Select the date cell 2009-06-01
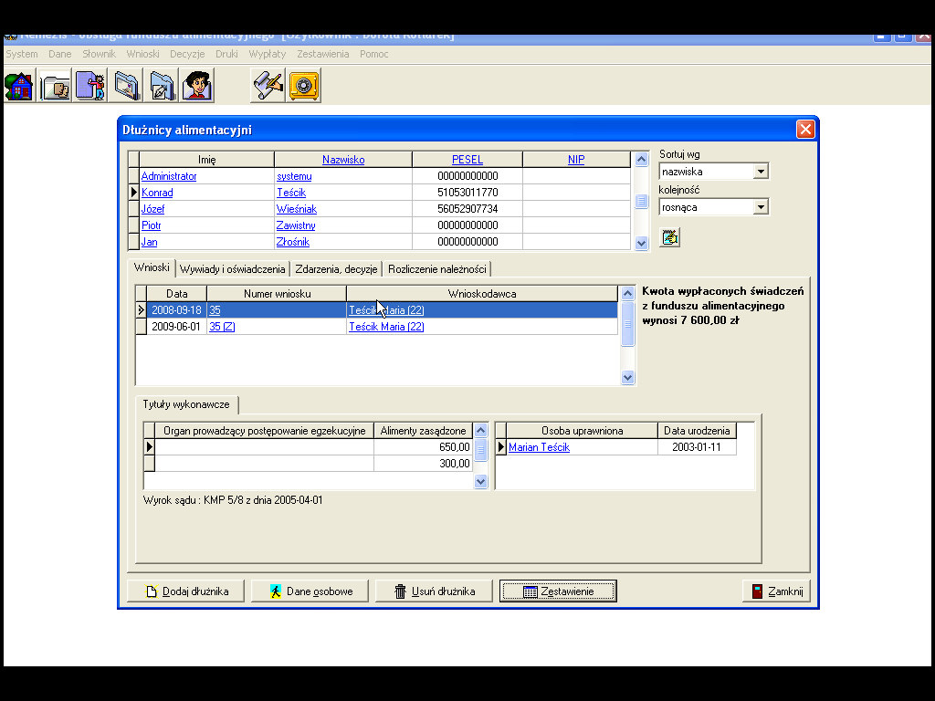This screenshot has height=701, width=935. click(x=176, y=327)
